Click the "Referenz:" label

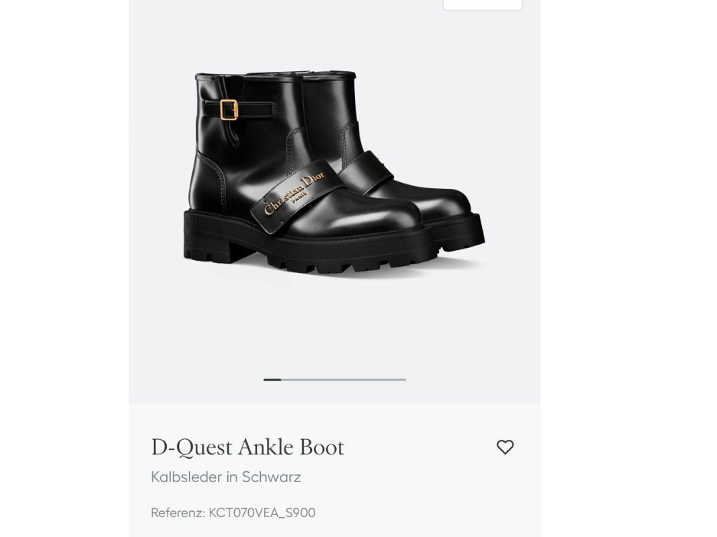click(x=178, y=513)
